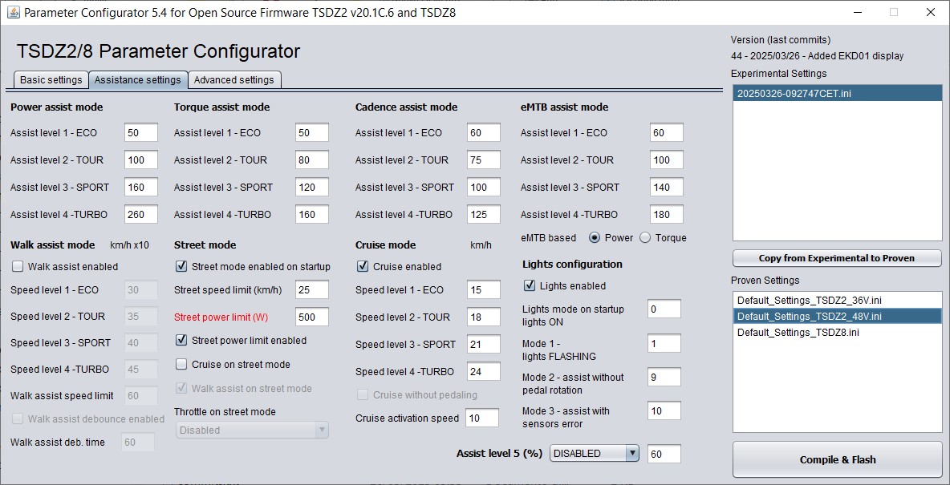Click the Assist level 5 percentage field

[x=664, y=454]
